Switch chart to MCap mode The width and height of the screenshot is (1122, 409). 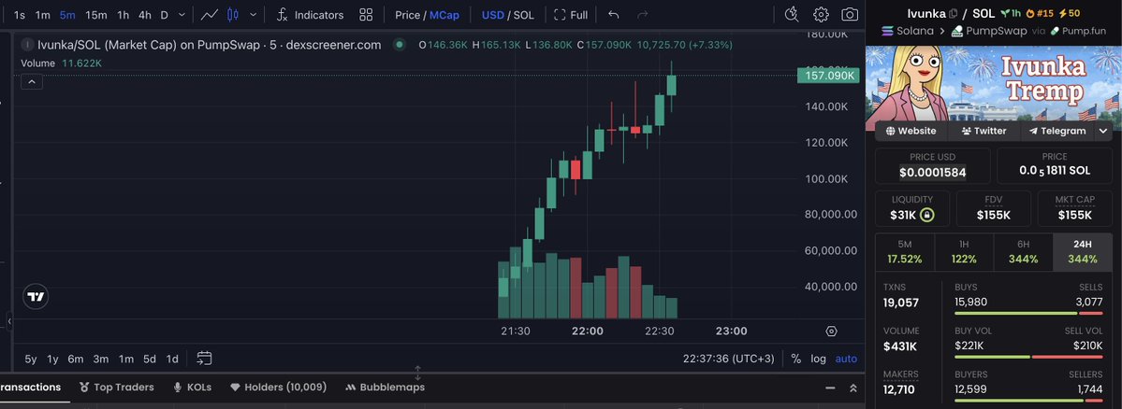[x=444, y=14]
